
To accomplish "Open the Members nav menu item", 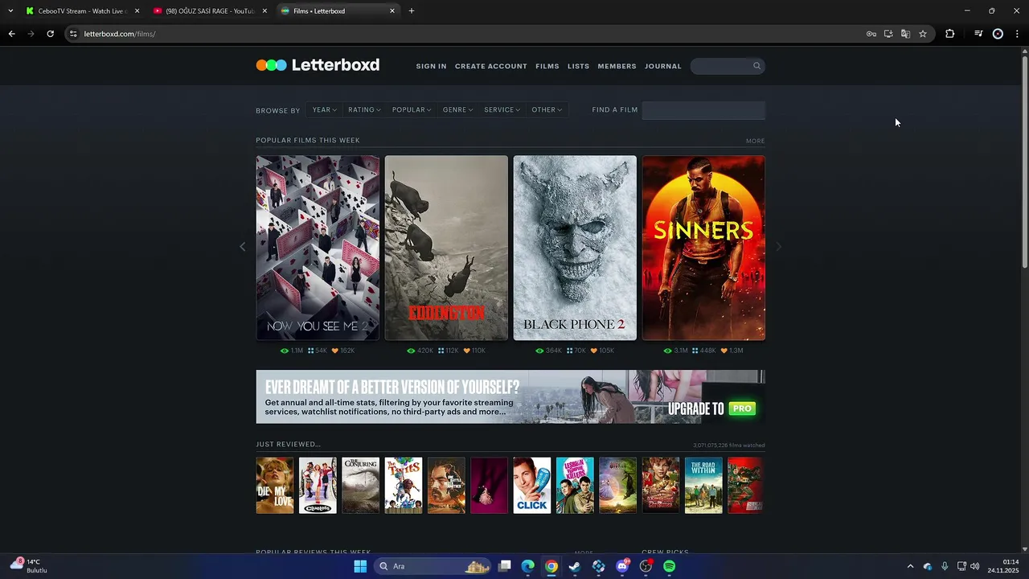I will pos(617,66).
